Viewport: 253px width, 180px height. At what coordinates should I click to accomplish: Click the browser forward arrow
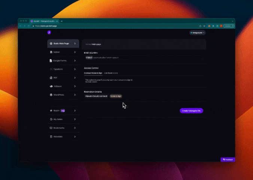click(25, 26)
